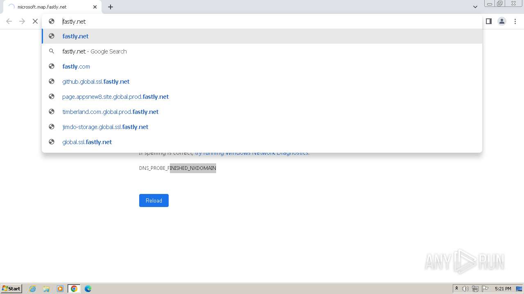Open File Explorer from taskbar
524x294 pixels.
point(46,289)
